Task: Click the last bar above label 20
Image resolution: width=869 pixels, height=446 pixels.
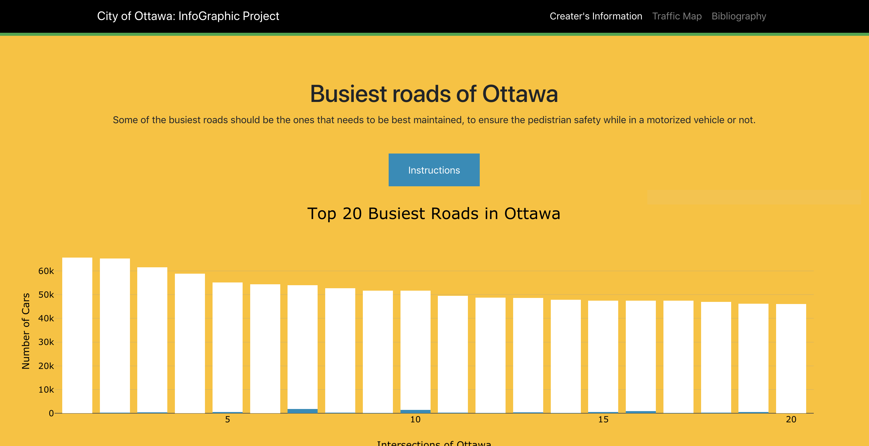Action: pyautogui.click(x=791, y=358)
